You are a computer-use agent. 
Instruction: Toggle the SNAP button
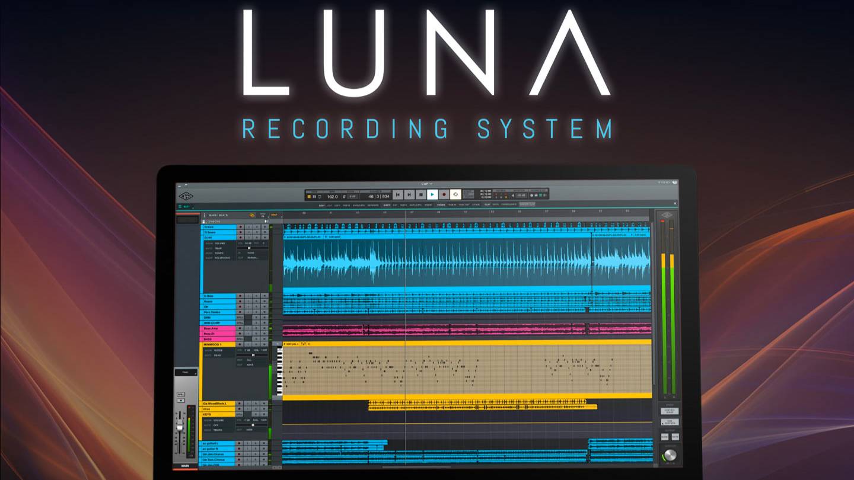[274, 215]
